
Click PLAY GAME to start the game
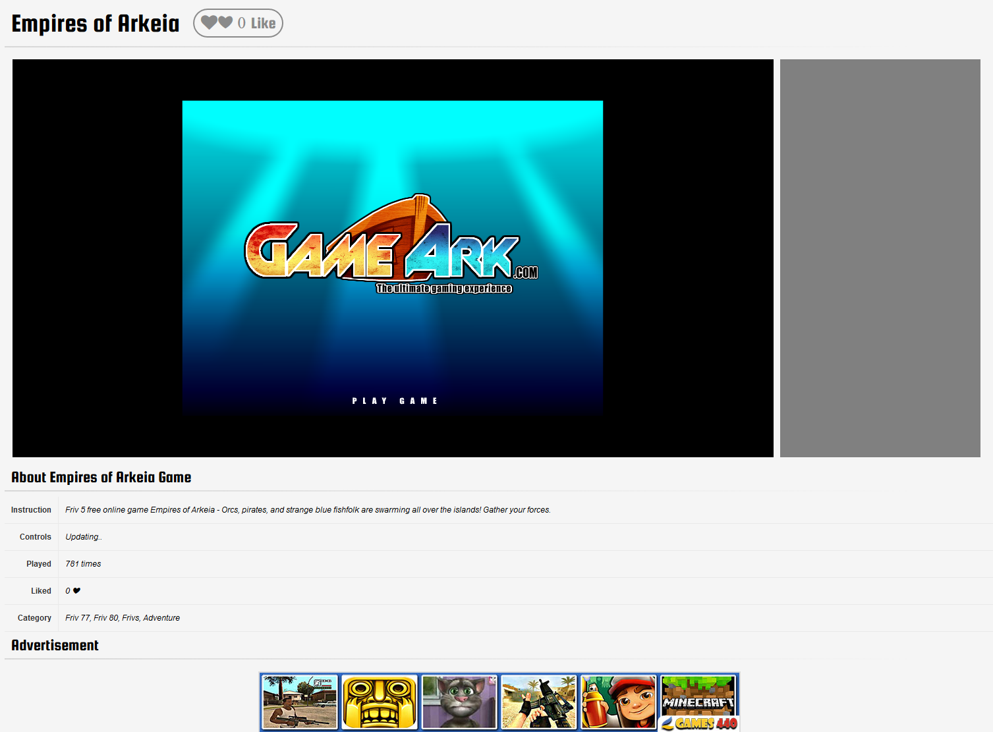tap(393, 400)
